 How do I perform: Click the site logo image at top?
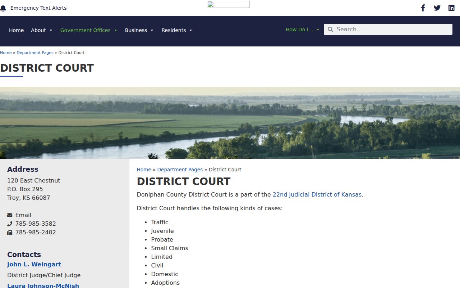[228, 4]
